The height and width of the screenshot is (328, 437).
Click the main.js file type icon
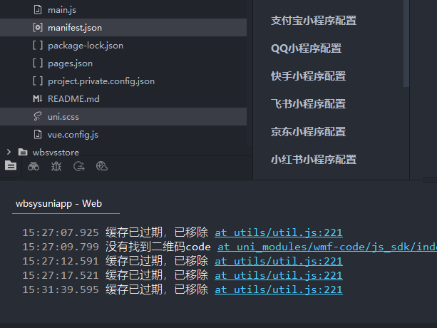[x=38, y=10]
